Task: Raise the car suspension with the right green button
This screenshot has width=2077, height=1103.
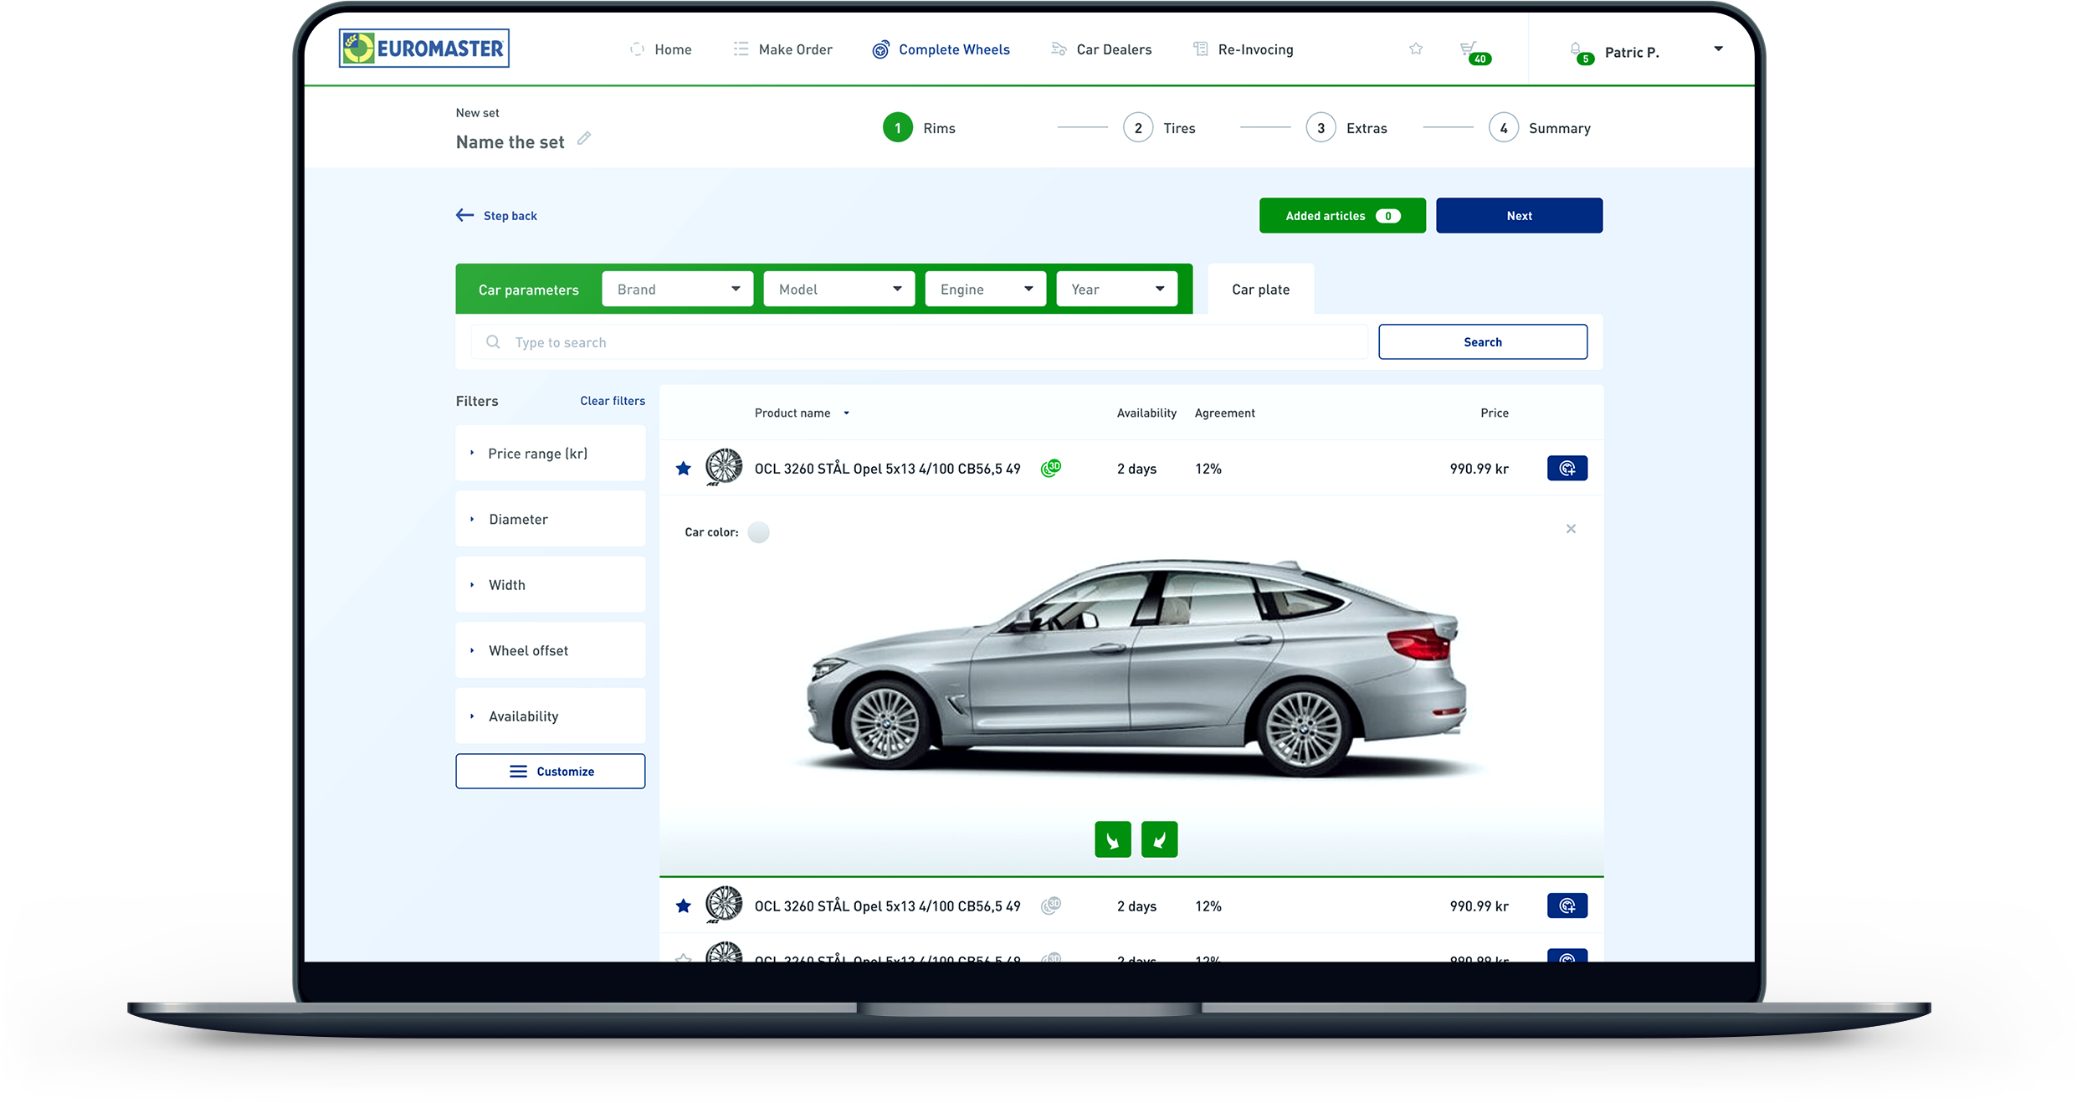Action: [x=1159, y=839]
